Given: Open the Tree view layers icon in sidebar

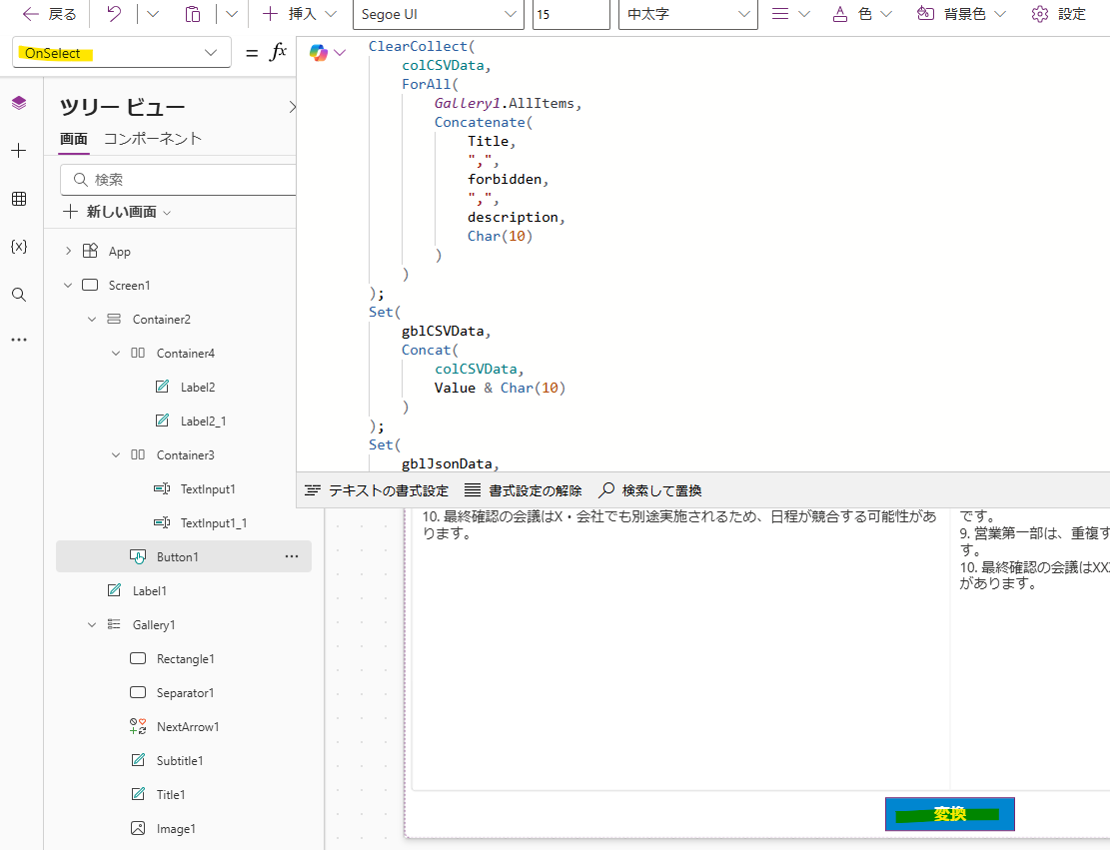Looking at the screenshot, I should [19, 103].
